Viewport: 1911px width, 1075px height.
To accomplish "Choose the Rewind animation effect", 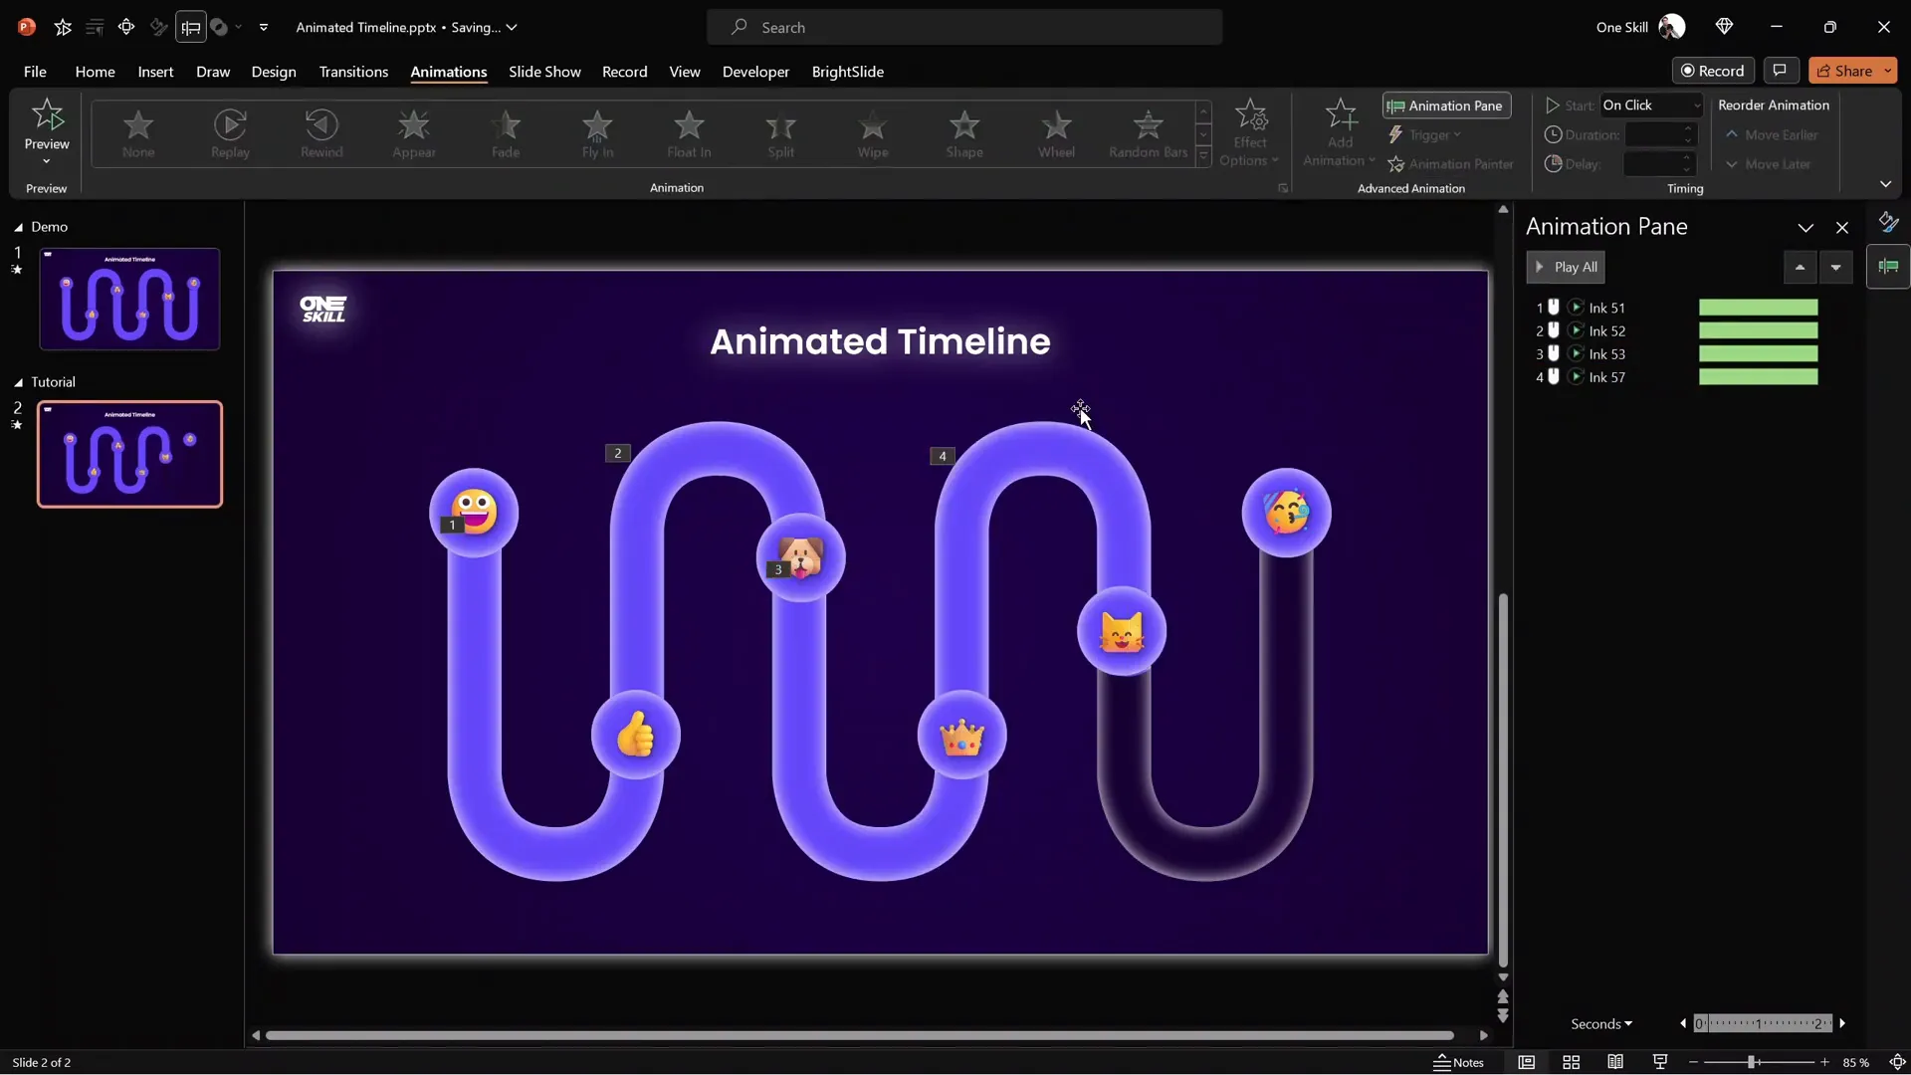I will (321, 133).
